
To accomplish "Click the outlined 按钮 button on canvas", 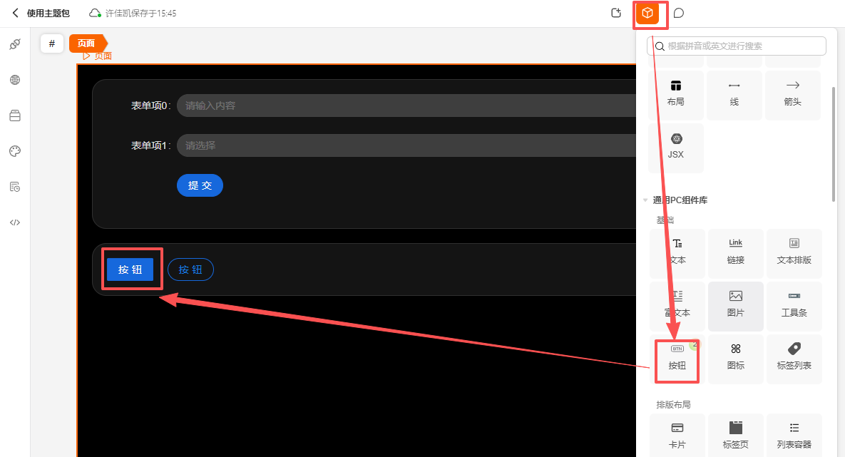I will tap(191, 269).
